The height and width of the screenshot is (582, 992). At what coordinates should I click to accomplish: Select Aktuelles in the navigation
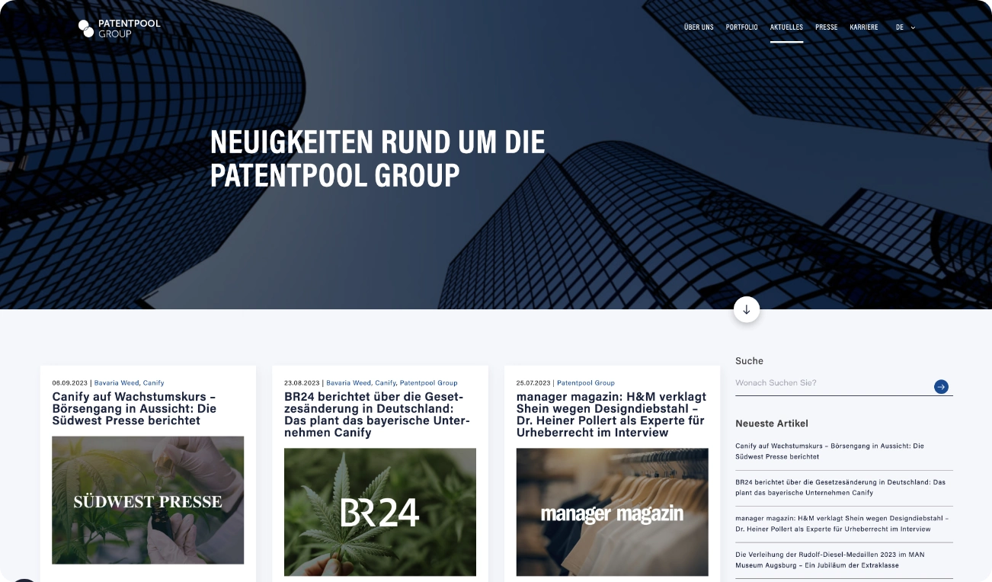pos(786,27)
